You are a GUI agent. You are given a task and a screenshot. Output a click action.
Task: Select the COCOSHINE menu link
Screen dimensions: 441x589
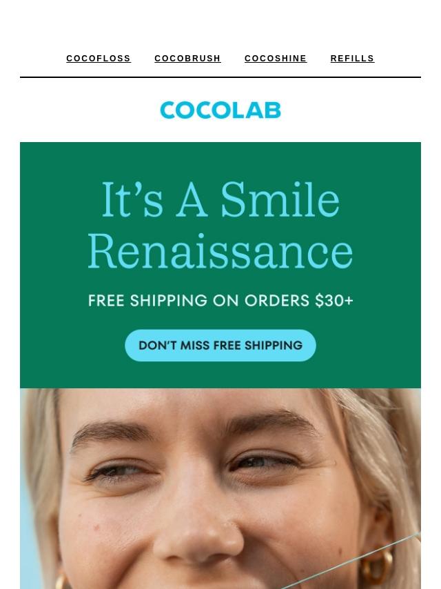[x=276, y=59]
